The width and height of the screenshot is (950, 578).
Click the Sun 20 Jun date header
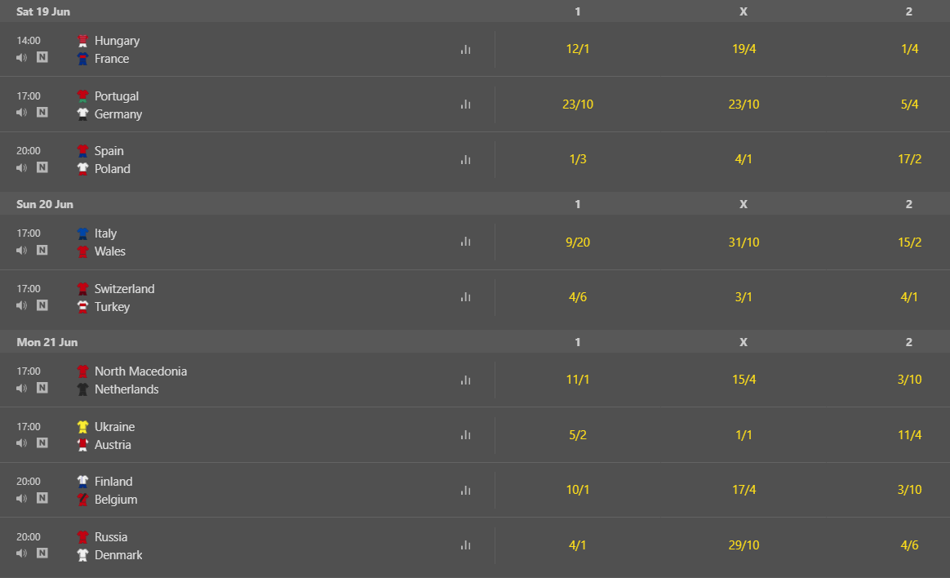pos(45,204)
